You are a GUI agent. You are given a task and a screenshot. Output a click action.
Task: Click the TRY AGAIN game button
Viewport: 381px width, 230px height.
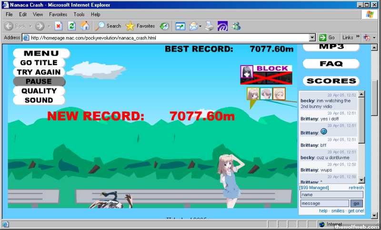coord(39,72)
